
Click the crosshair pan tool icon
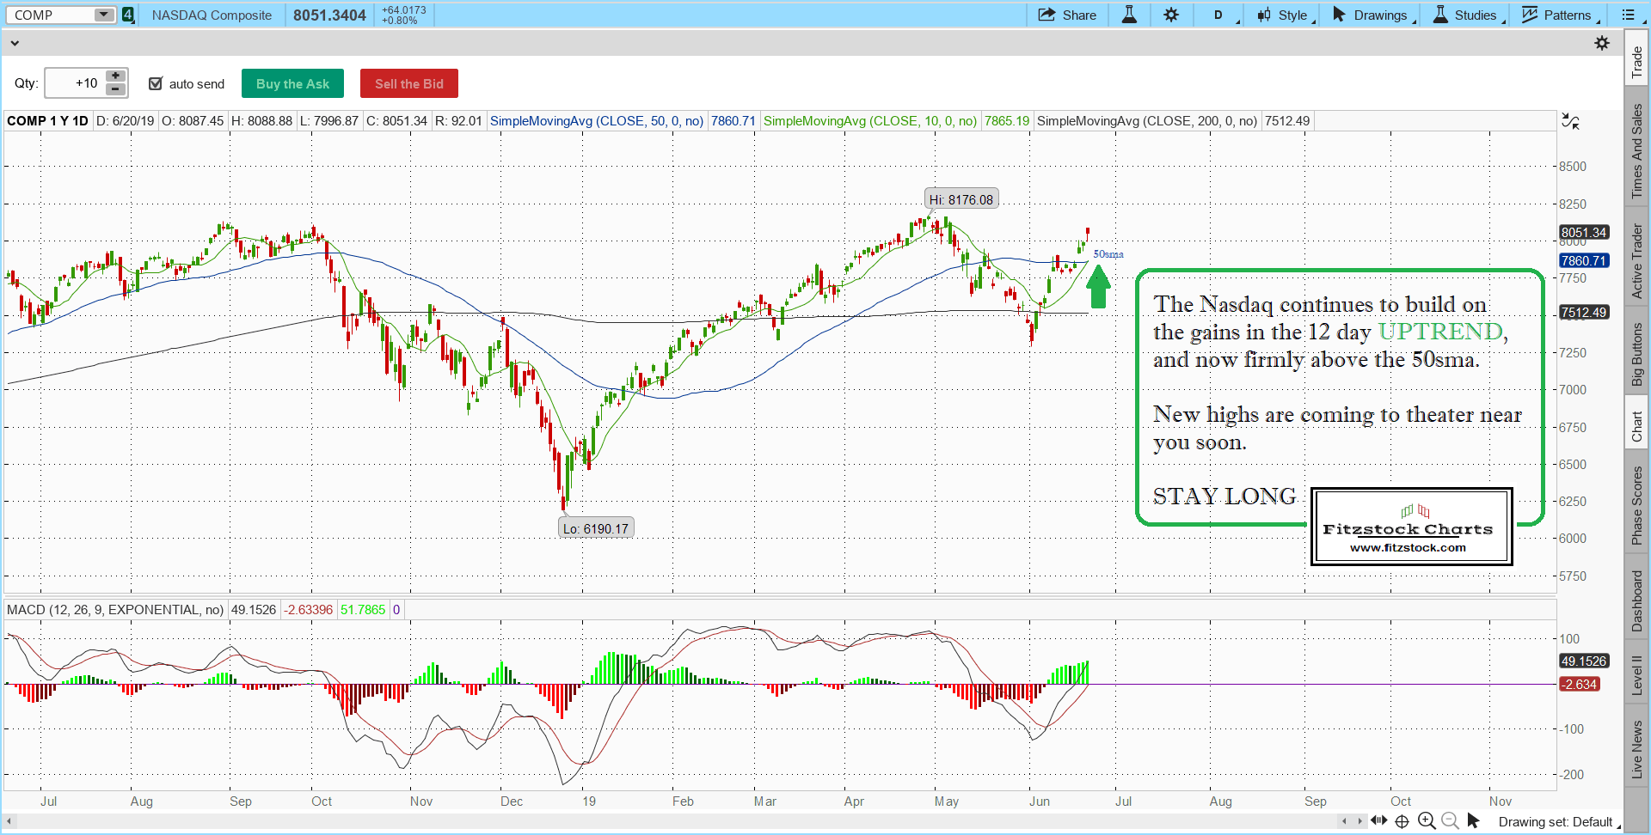point(1402,821)
